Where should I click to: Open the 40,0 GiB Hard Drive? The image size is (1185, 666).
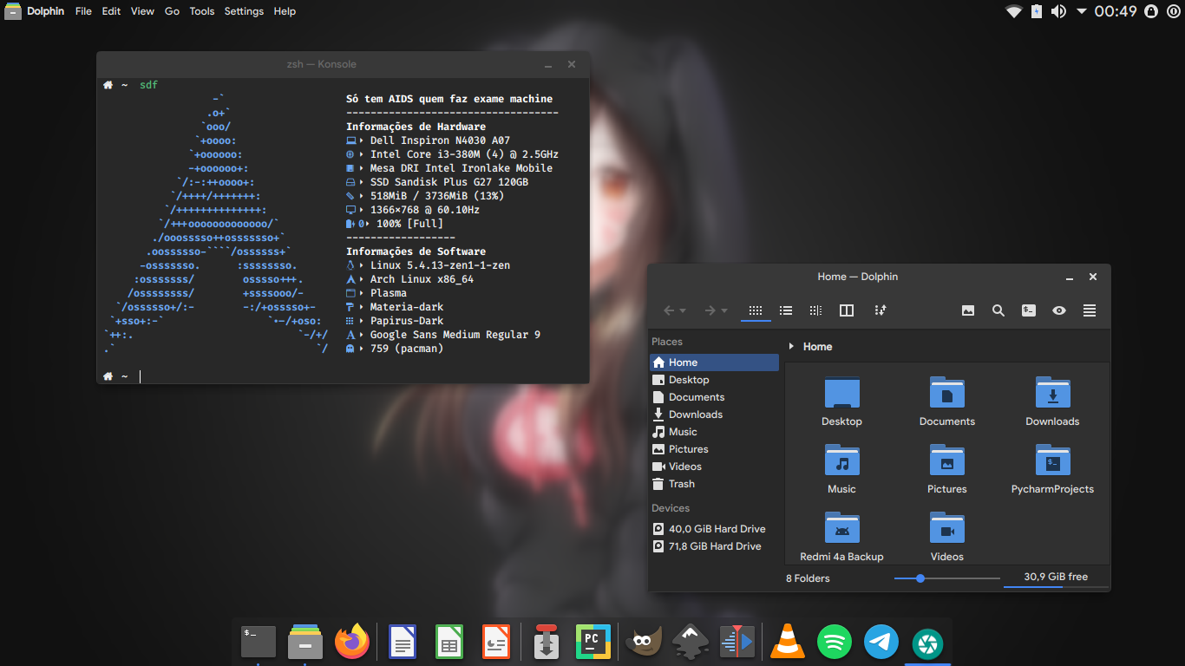pos(714,529)
